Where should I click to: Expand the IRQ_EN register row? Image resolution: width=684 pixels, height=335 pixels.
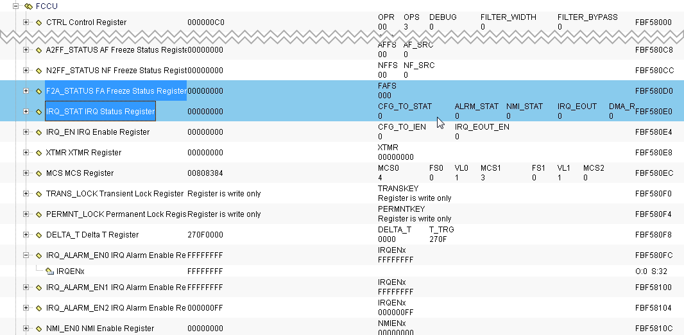[26, 132]
